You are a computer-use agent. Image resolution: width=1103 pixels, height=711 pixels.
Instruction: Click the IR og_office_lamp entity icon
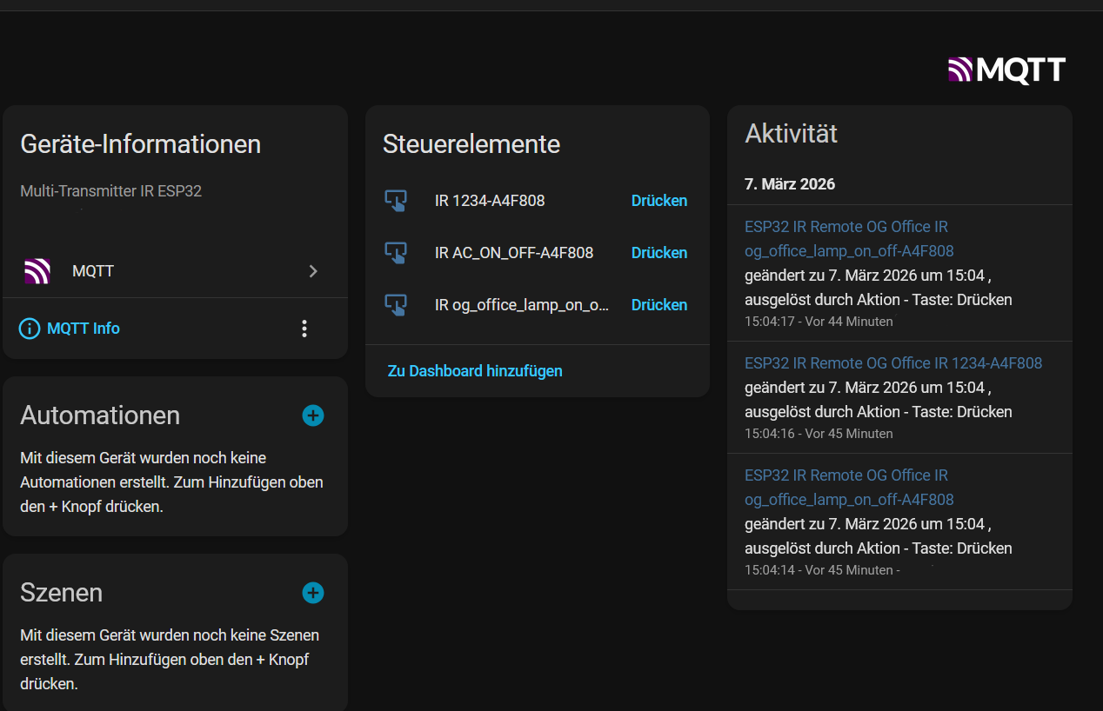[396, 305]
